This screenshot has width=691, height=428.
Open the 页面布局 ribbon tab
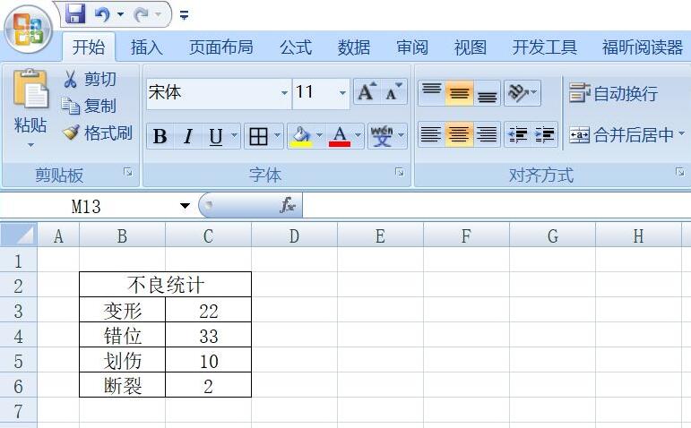pos(221,47)
